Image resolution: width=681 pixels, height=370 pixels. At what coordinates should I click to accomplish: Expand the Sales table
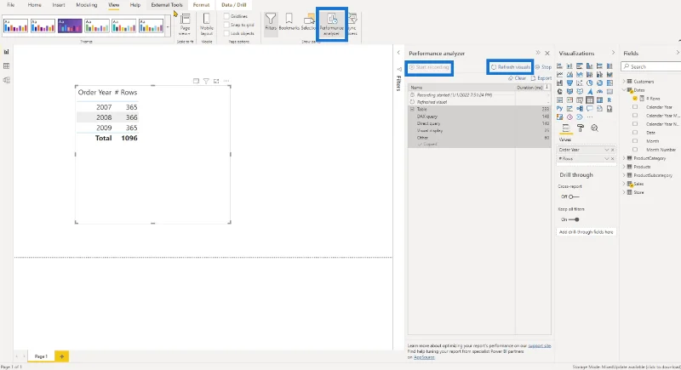pos(624,184)
